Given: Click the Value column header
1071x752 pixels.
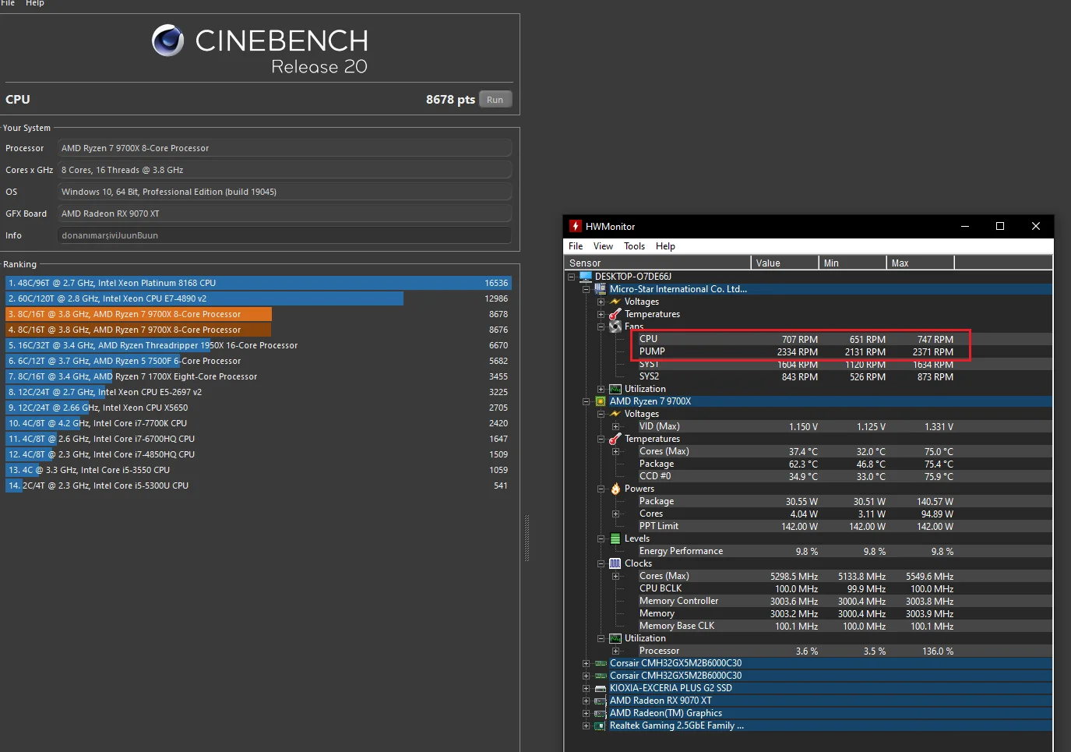Looking at the screenshot, I should [x=784, y=263].
